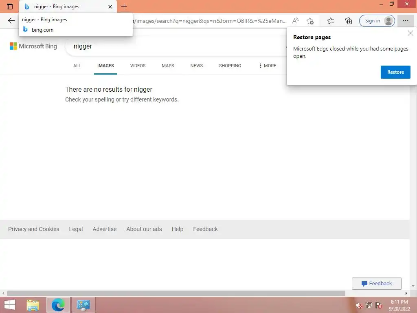The height and width of the screenshot is (313, 417).
Task: Click the muted volume tray icon
Action: click(x=359, y=306)
